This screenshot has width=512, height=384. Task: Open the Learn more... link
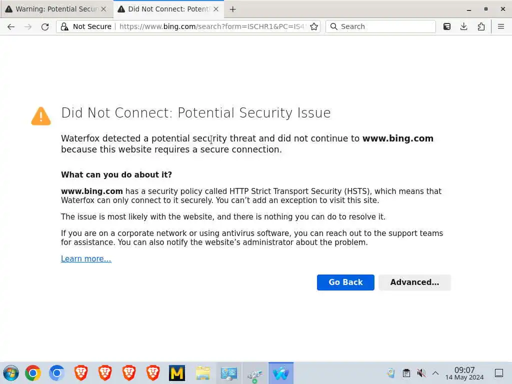pos(86,258)
